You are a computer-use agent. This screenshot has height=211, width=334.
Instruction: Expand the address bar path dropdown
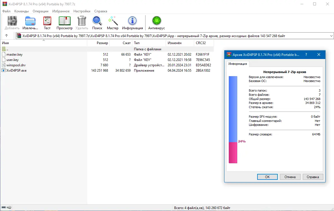[331, 36]
